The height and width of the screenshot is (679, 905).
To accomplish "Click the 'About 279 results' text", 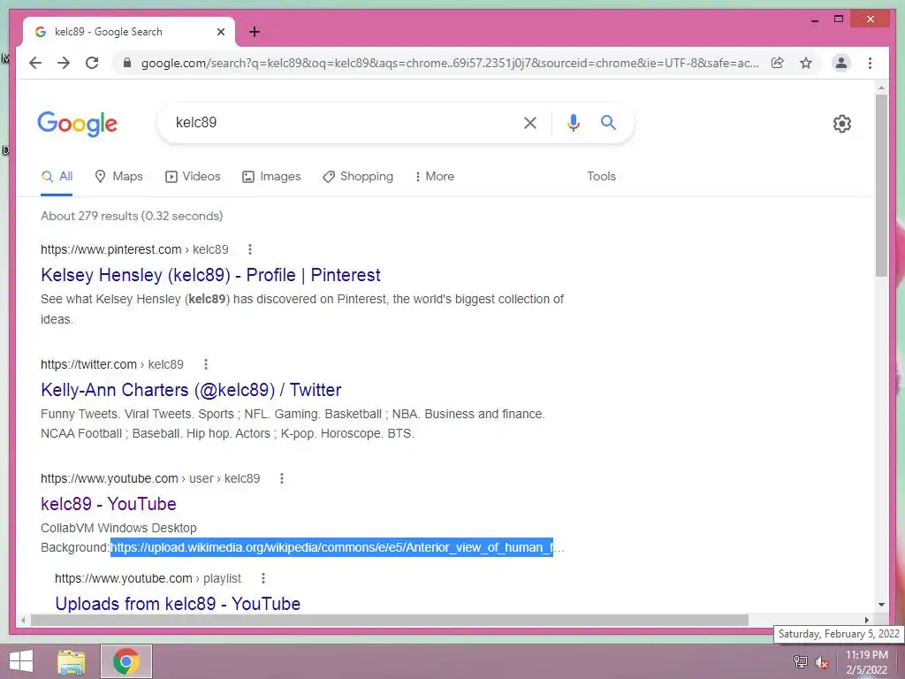I will (132, 216).
